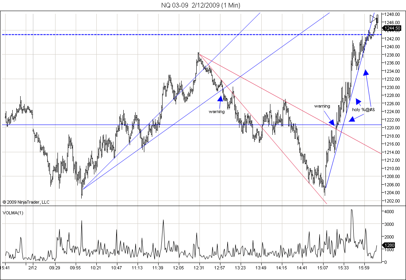The width and height of the screenshot is (406, 280).
Task: Click the 2/12 date label on time axis
Action: pyautogui.click(x=33, y=268)
